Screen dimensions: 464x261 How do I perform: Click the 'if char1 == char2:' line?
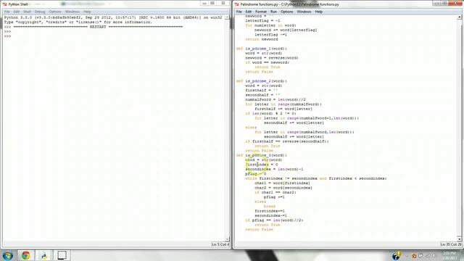click(275, 192)
